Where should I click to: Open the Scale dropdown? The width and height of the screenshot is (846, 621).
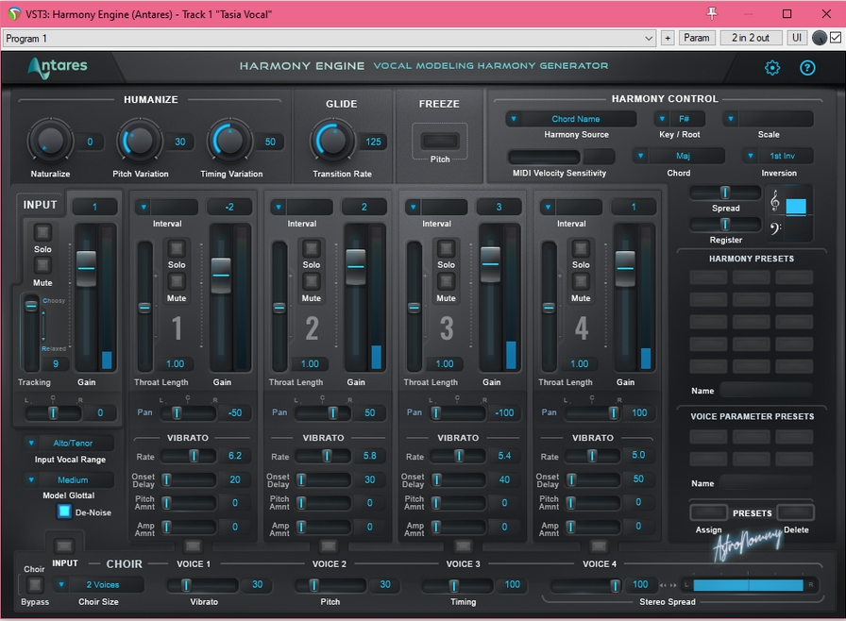tap(769, 119)
